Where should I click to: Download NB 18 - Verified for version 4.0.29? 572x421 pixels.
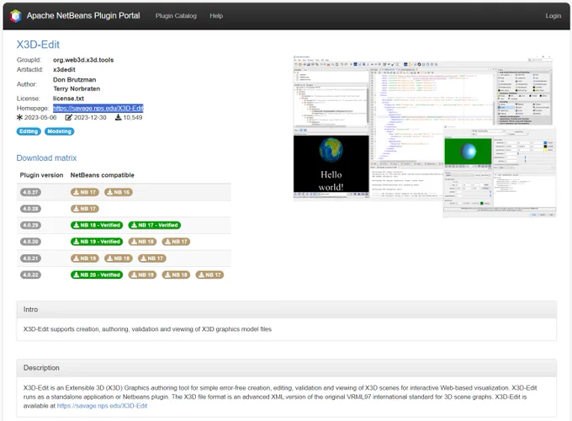(x=97, y=225)
